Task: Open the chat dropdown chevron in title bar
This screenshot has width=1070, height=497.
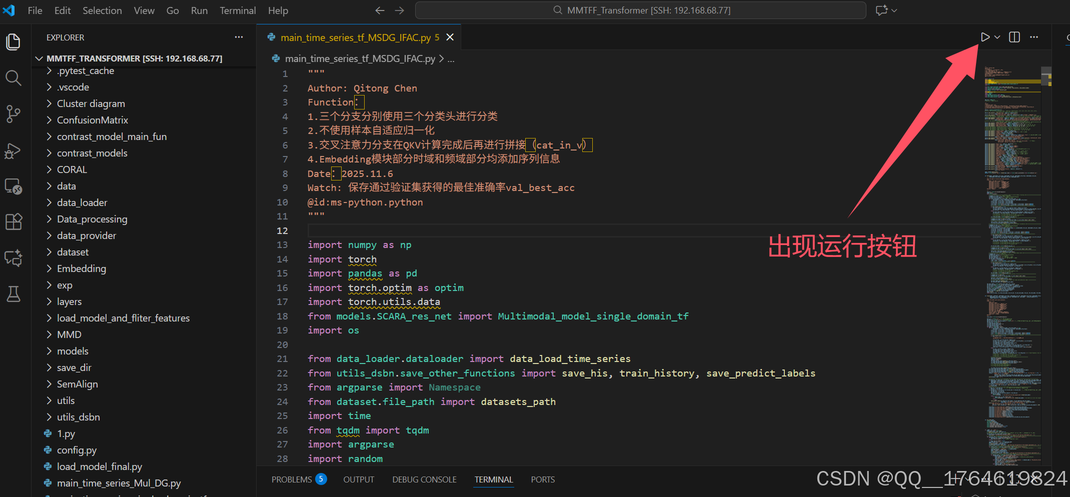Action: click(894, 10)
